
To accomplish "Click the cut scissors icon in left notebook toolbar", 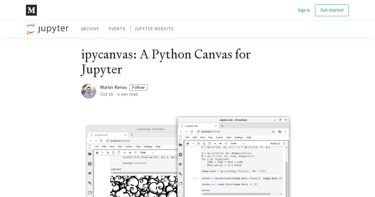I will 108,153.
